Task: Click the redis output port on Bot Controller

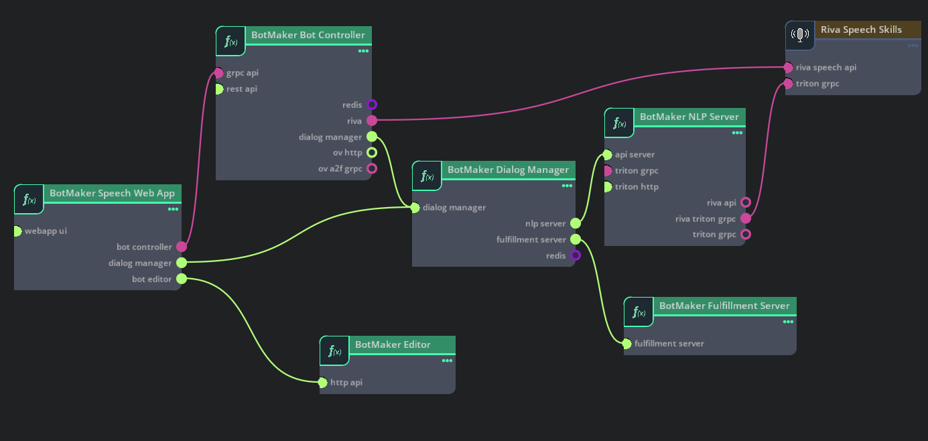Action: 372,105
